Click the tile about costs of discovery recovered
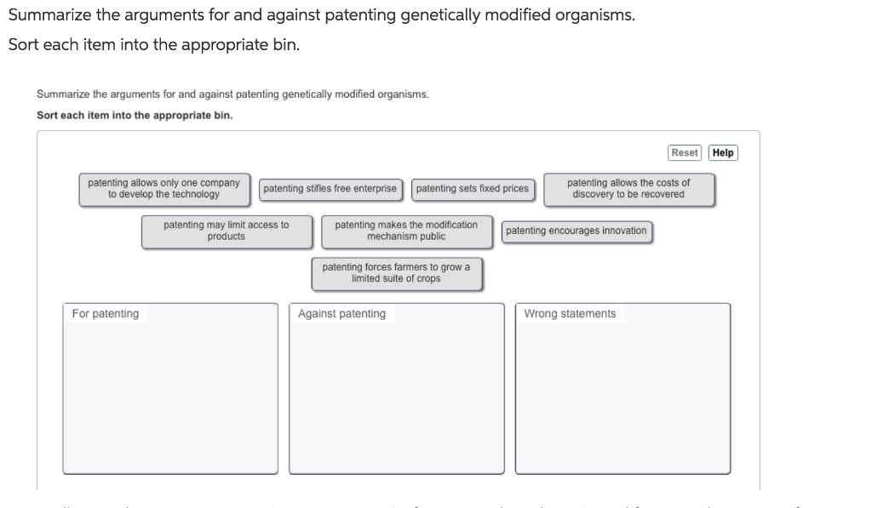The image size is (872, 508). point(628,189)
